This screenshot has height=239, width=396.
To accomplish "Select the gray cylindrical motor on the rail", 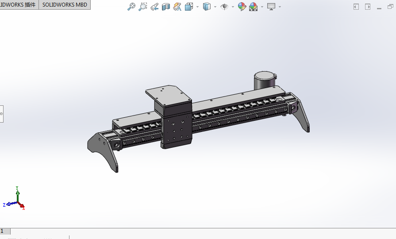I will pos(265,81).
